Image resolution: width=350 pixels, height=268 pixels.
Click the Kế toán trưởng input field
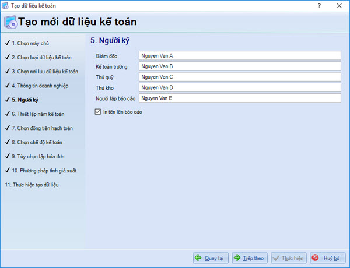(239, 66)
